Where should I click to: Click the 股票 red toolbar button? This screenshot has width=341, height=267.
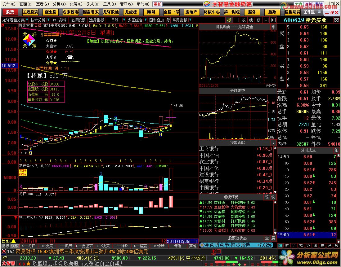[10, 12]
